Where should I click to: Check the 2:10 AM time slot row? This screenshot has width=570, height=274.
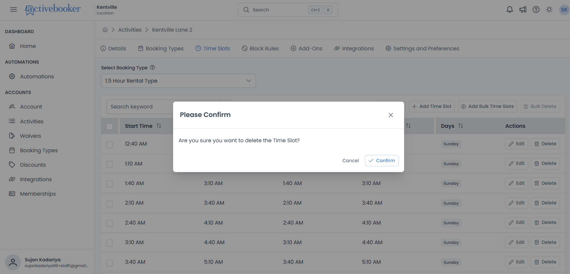pos(110,203)
